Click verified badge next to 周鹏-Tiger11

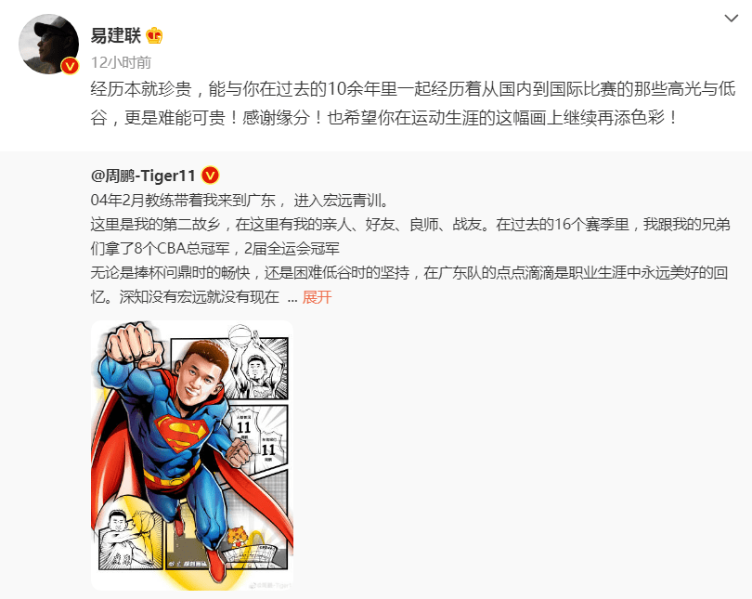(210, 176)
